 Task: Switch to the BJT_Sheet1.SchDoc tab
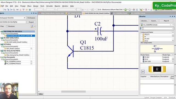pos(73,13)
